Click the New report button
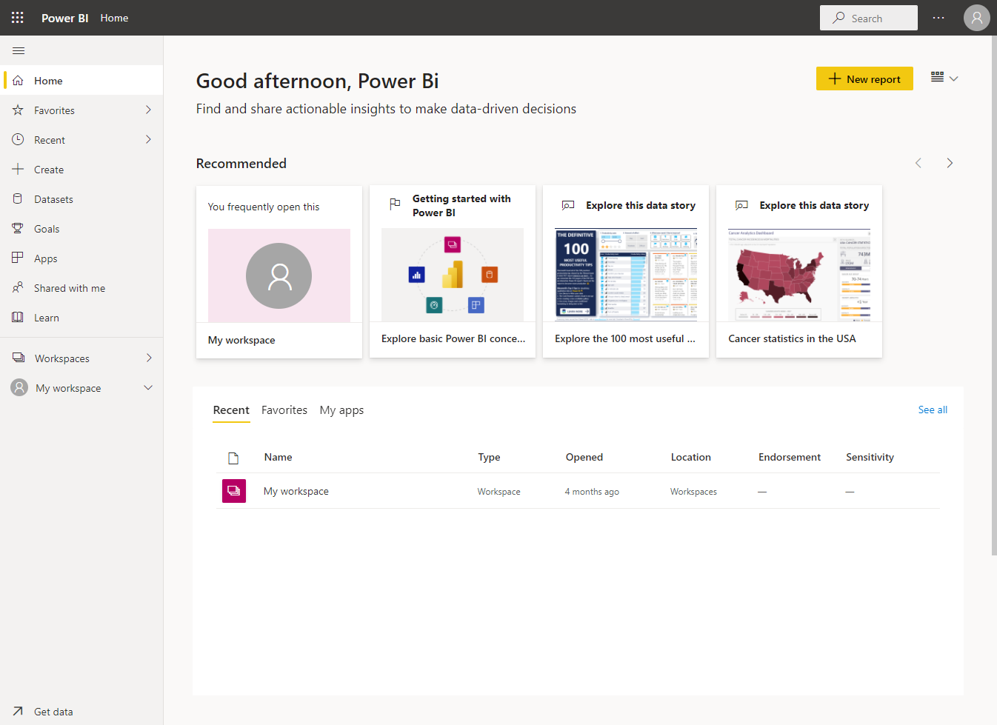997x725 pixels. click(x=864, y=78)
